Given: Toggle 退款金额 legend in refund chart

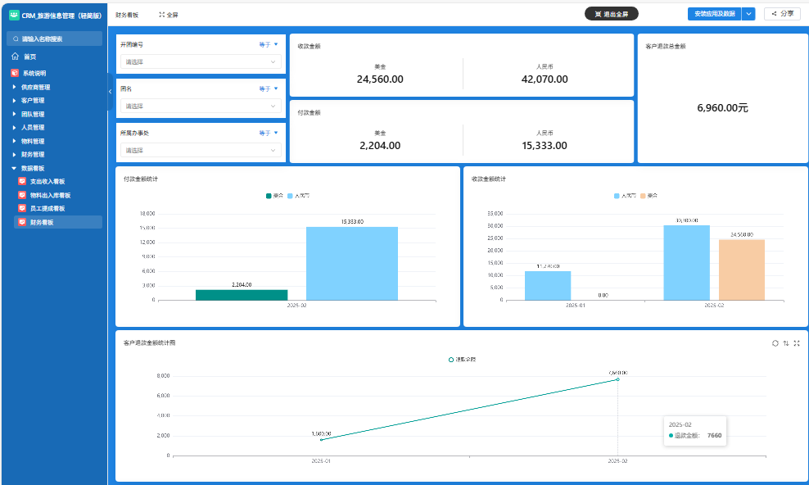Looking at the screenshot, I should 462,360.
